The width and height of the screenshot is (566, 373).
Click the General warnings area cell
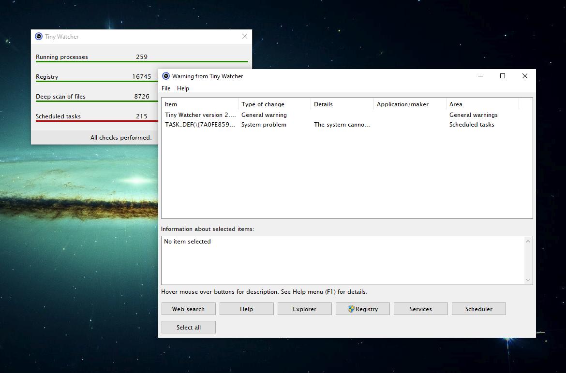pos(474,115)
